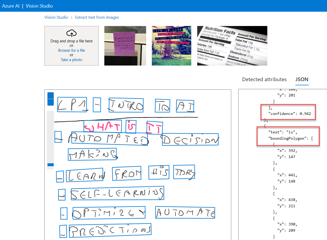The image size is (327, 240).
Task: Select the JSON tab
Action: pos(302,79)
